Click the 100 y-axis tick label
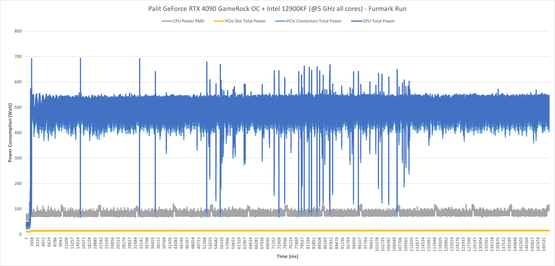This screenshot has height=266, width=555. 18,209
